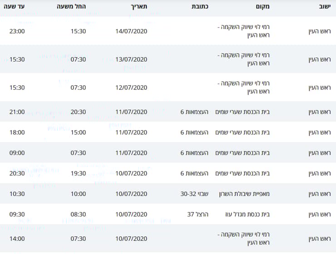This screenshot has height=254, width=336.
Task: Click the 12/07/2020 date cell
Action: click(131, 88)
